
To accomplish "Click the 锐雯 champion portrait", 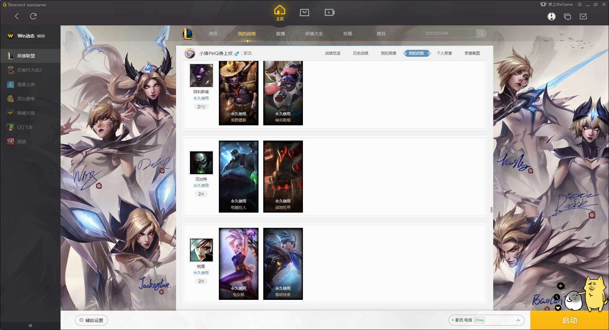I will (201, 250).
